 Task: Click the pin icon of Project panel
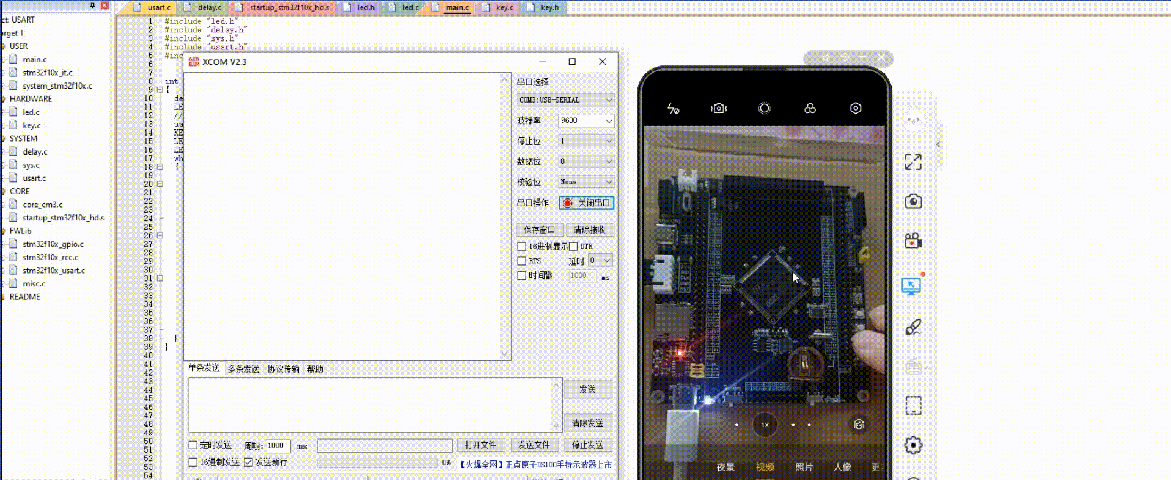click(92, 5)
